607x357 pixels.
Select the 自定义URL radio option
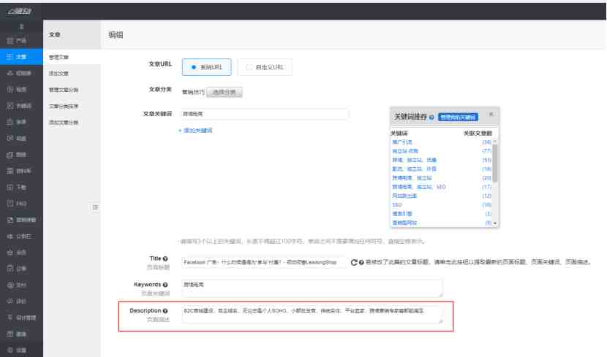click(x=265, y=67)
